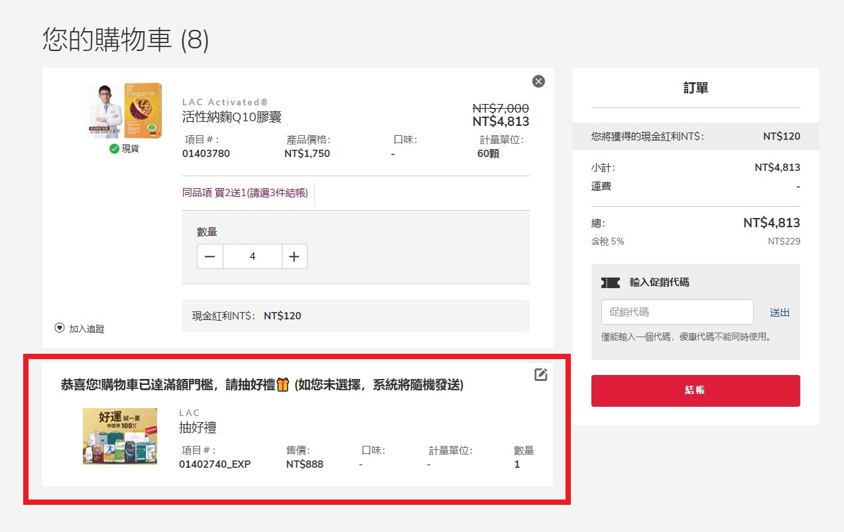The image size is (844, 532).
Task: Click the 含稅 5% label
Action: (x=608, y=241)
